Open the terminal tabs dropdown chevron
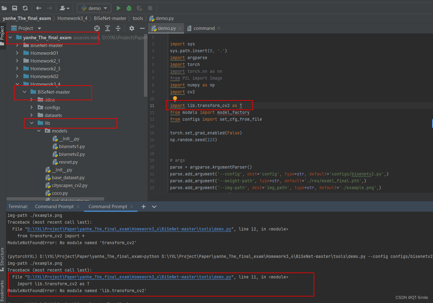 point(154,207)
